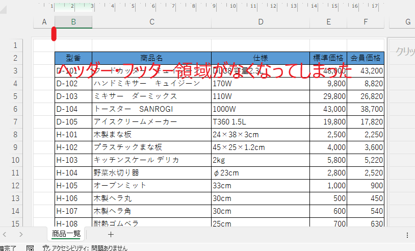Click cell containing H-106
The image size is (415, 251).
click(x=73, y=198)
